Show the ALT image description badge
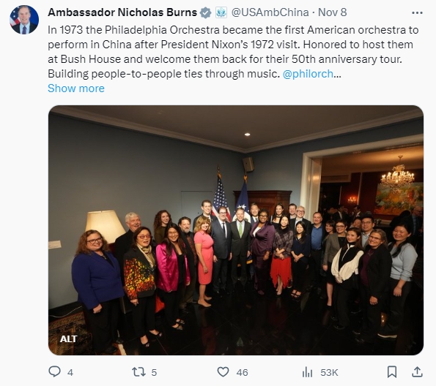The image size is (436, 386). click(x=68, y=338)
